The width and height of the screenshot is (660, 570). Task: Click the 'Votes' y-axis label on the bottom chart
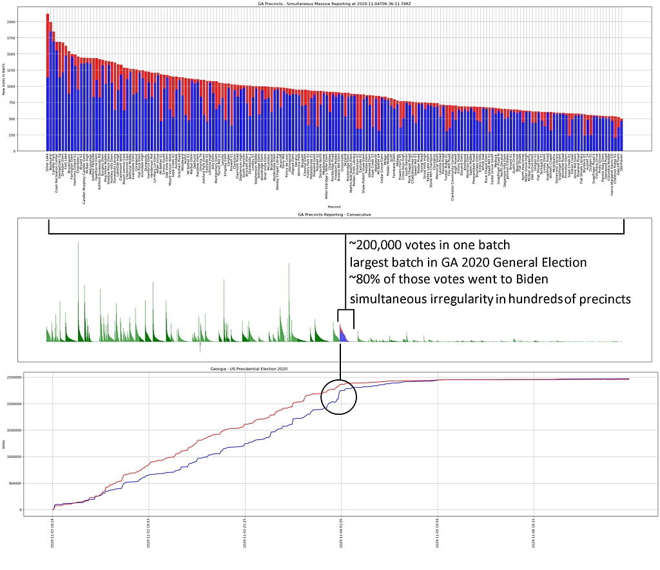click(x=3, y=444)
